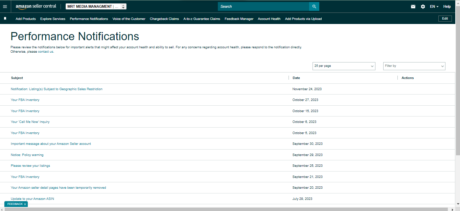The height and width of the screenshot is (211, 460).
Task: Go to Account Health
Action: click(x=269, y=19)
